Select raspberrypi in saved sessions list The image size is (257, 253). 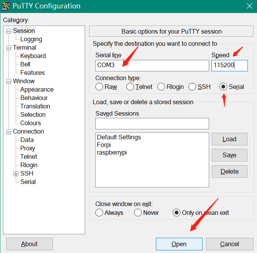112,153
